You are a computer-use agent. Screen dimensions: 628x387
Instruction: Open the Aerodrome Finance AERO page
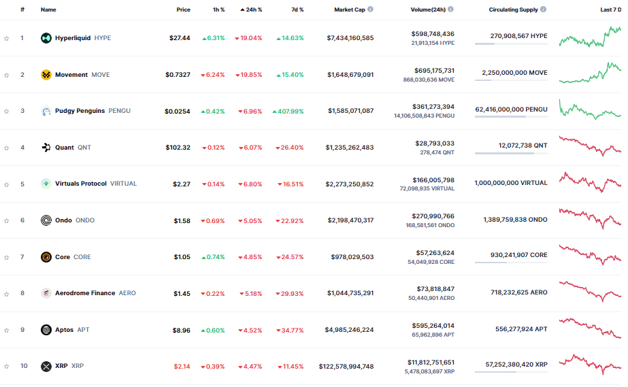pos(96,293)
